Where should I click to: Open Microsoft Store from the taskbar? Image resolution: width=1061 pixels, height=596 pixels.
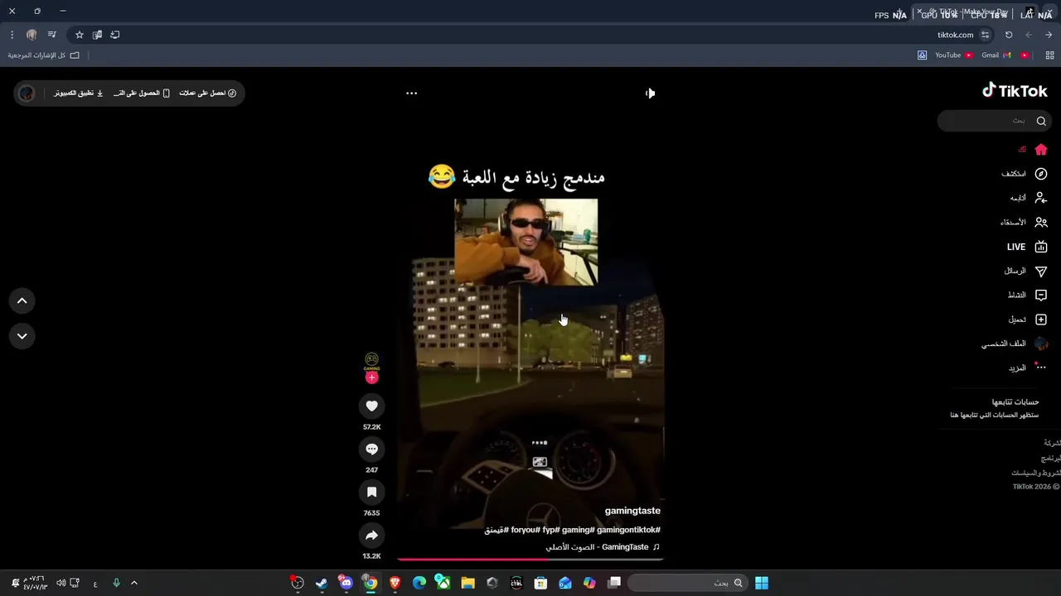pos(540,583)
